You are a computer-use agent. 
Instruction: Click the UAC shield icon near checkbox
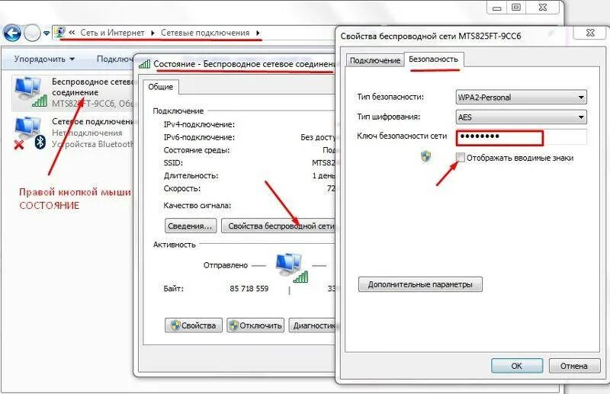(x=426, y=156)
